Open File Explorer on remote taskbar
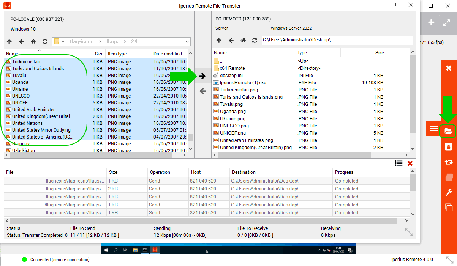 pos(135,250)
